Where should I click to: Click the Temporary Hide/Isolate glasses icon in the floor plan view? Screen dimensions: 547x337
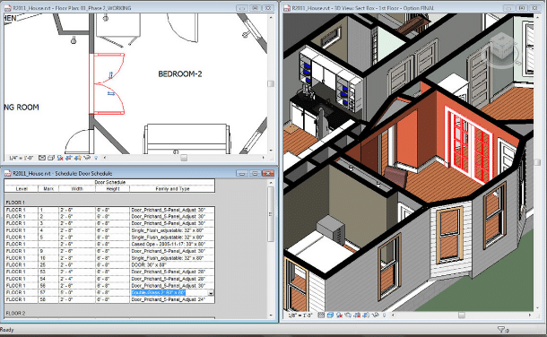[x=86, y=158]
